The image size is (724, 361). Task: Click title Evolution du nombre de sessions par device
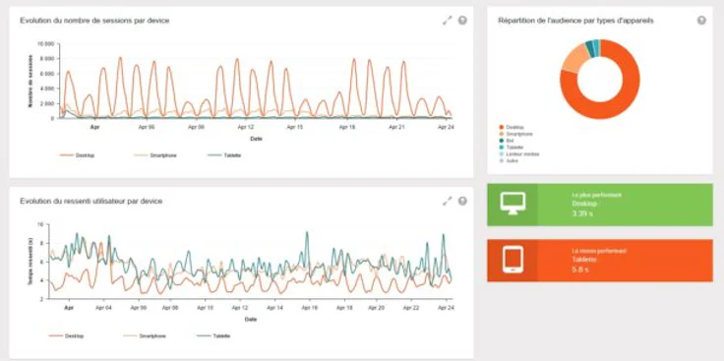coord(94,21)
